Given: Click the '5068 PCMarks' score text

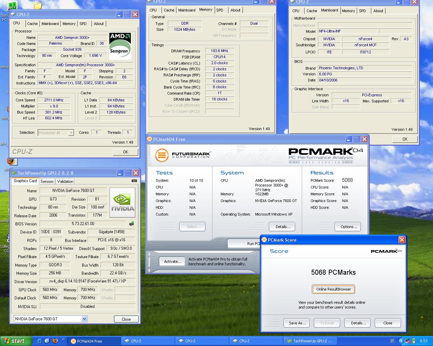Looking at the screenshot, I should [x=334, y=272].
